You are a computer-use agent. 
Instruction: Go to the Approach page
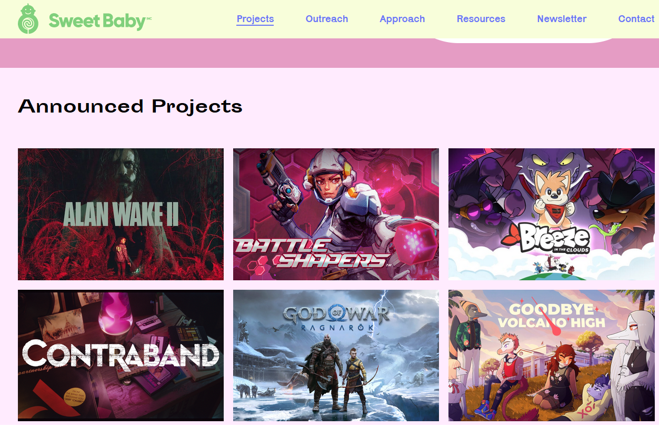pos(402,19)
